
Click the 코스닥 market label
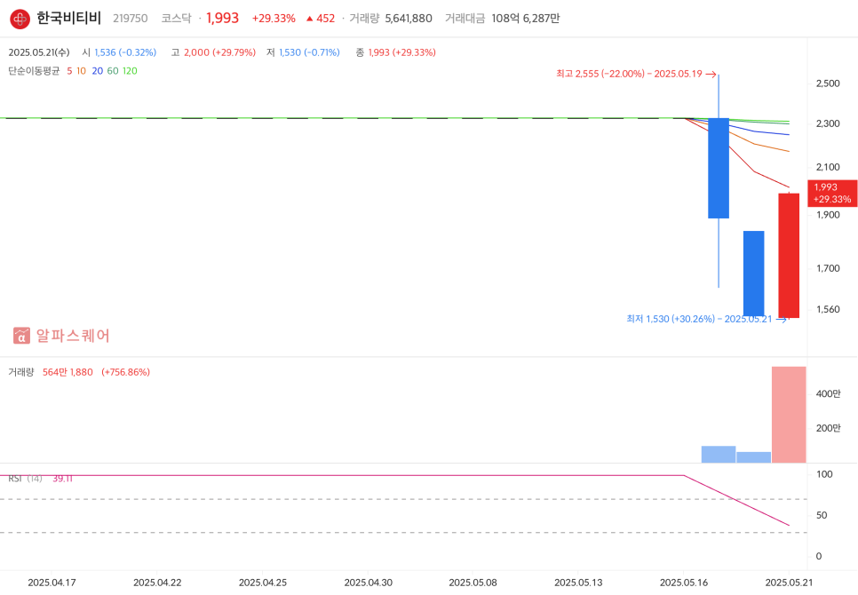click(176, 19)
